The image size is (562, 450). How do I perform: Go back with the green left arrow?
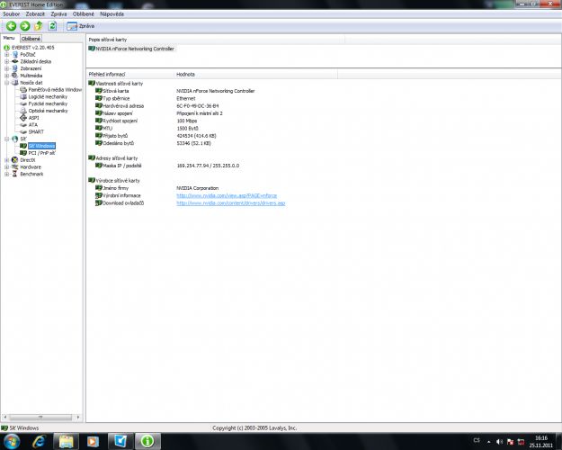[11, 26]
